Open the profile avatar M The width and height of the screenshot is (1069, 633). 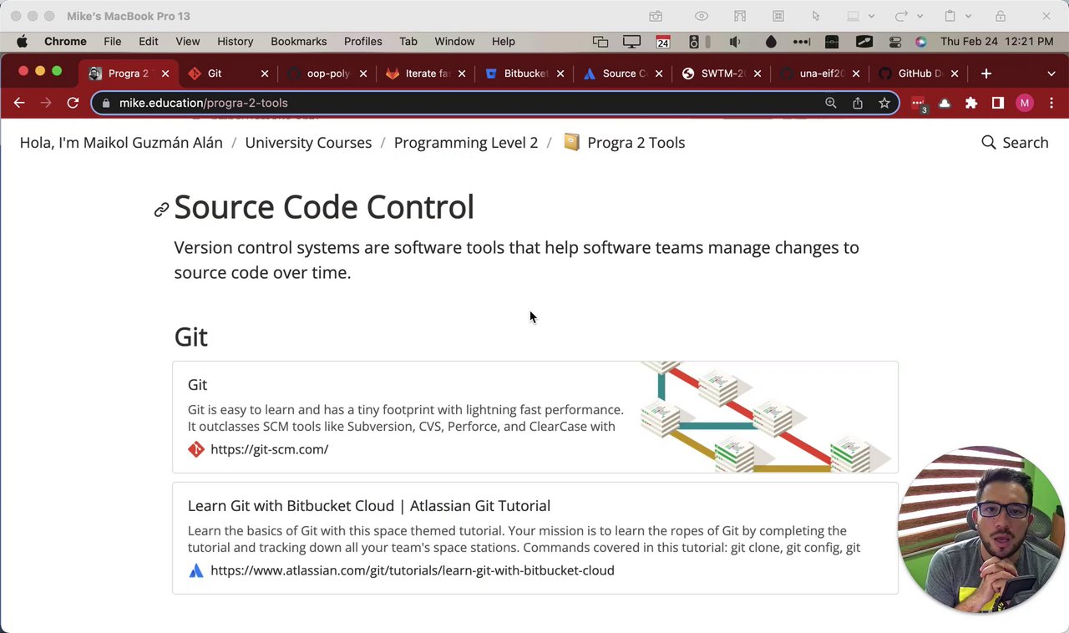[x=1025, y=103]
